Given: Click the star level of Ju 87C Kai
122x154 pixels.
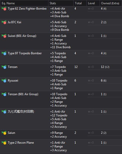Looking at the screenshot, I should [91, 22].
